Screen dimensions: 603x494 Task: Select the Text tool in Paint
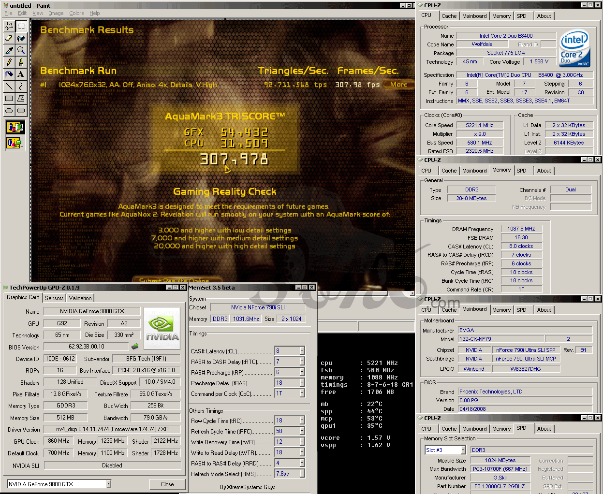point(21,74)
